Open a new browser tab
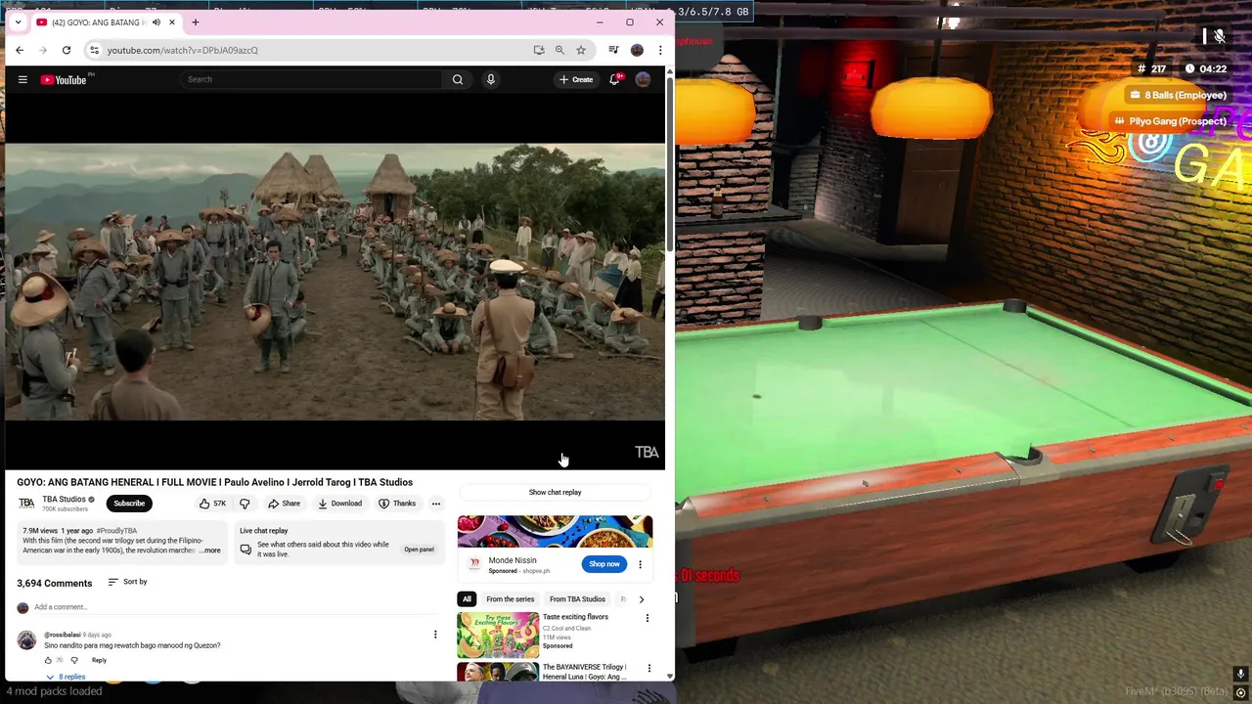Image resolution: width=1252 pixels, height=704 pixels. [x=196, y=22]
